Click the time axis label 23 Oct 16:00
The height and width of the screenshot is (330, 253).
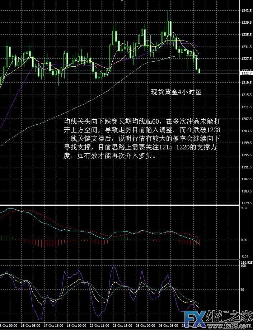click(x=122, y=326)
